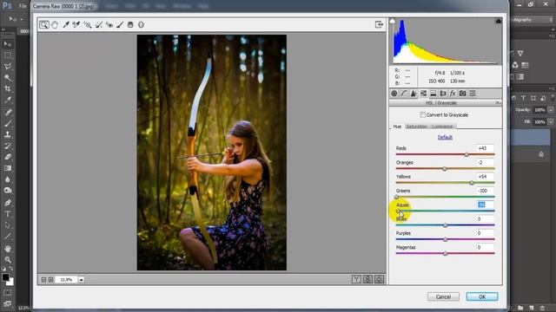
Task: Switch to the Hue tab
Action: pyautogui.click(x=397, y=127)
